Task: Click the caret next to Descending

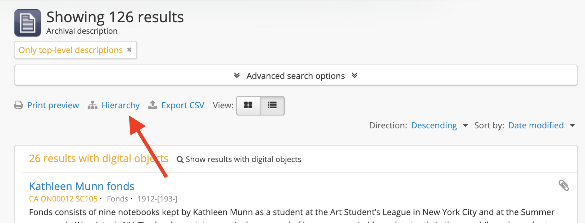Action: (465, 125)
